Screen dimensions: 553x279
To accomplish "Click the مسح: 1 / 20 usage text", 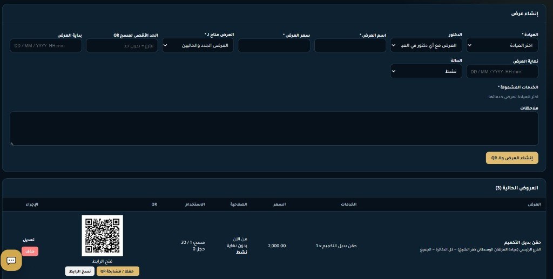I will [193, 242].
